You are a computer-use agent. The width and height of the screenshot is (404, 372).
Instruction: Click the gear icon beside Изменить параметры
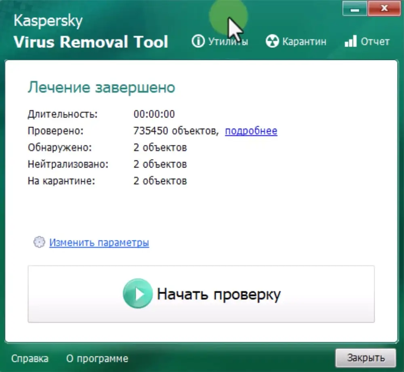tap(39, 242)
